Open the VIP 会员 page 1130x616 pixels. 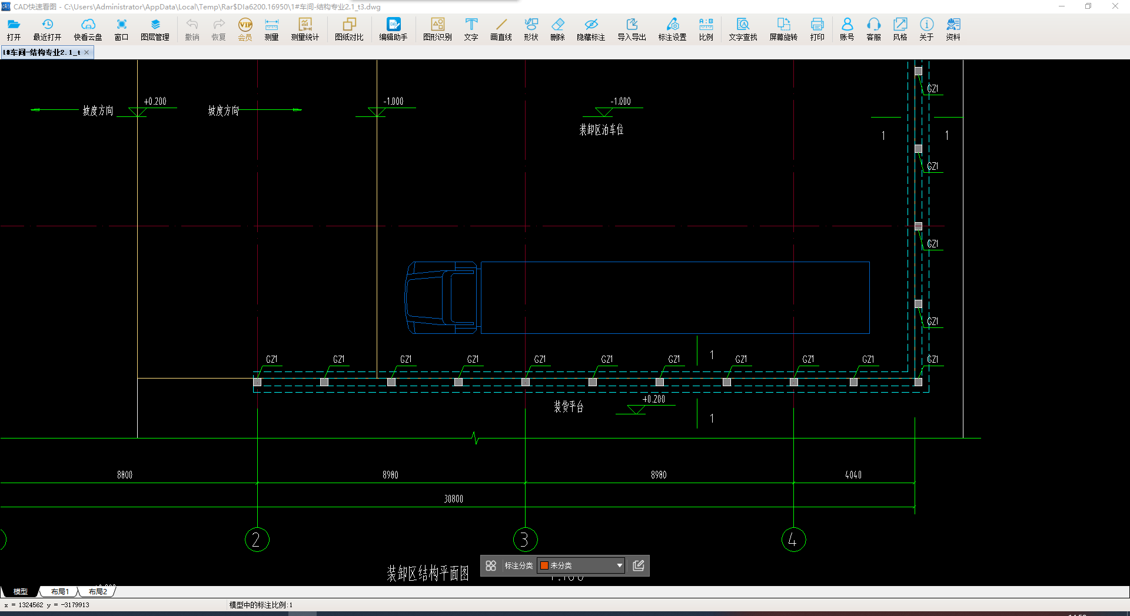(245, 29)
